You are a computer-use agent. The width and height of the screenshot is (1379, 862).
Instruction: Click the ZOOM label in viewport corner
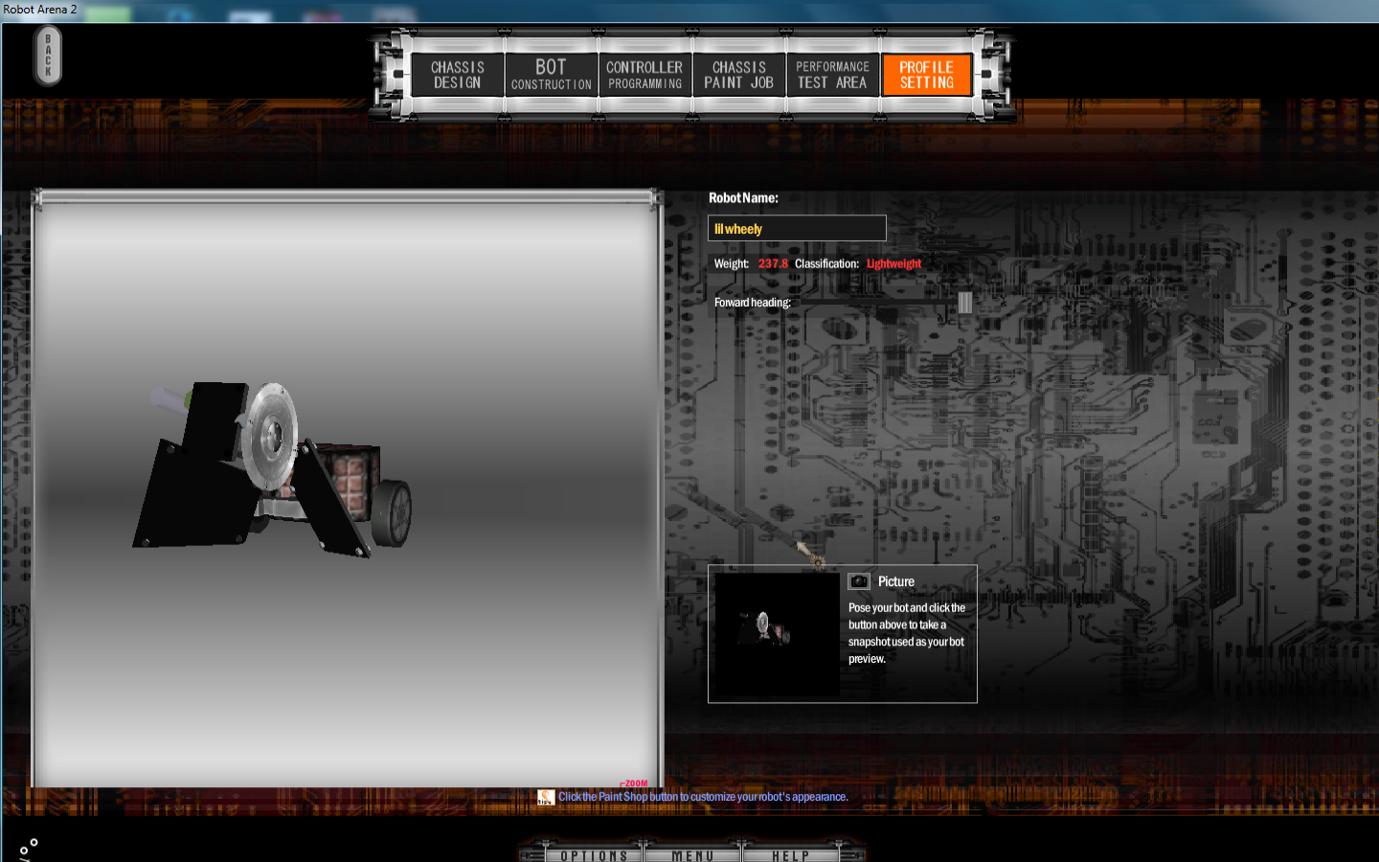tap(635, 783)
